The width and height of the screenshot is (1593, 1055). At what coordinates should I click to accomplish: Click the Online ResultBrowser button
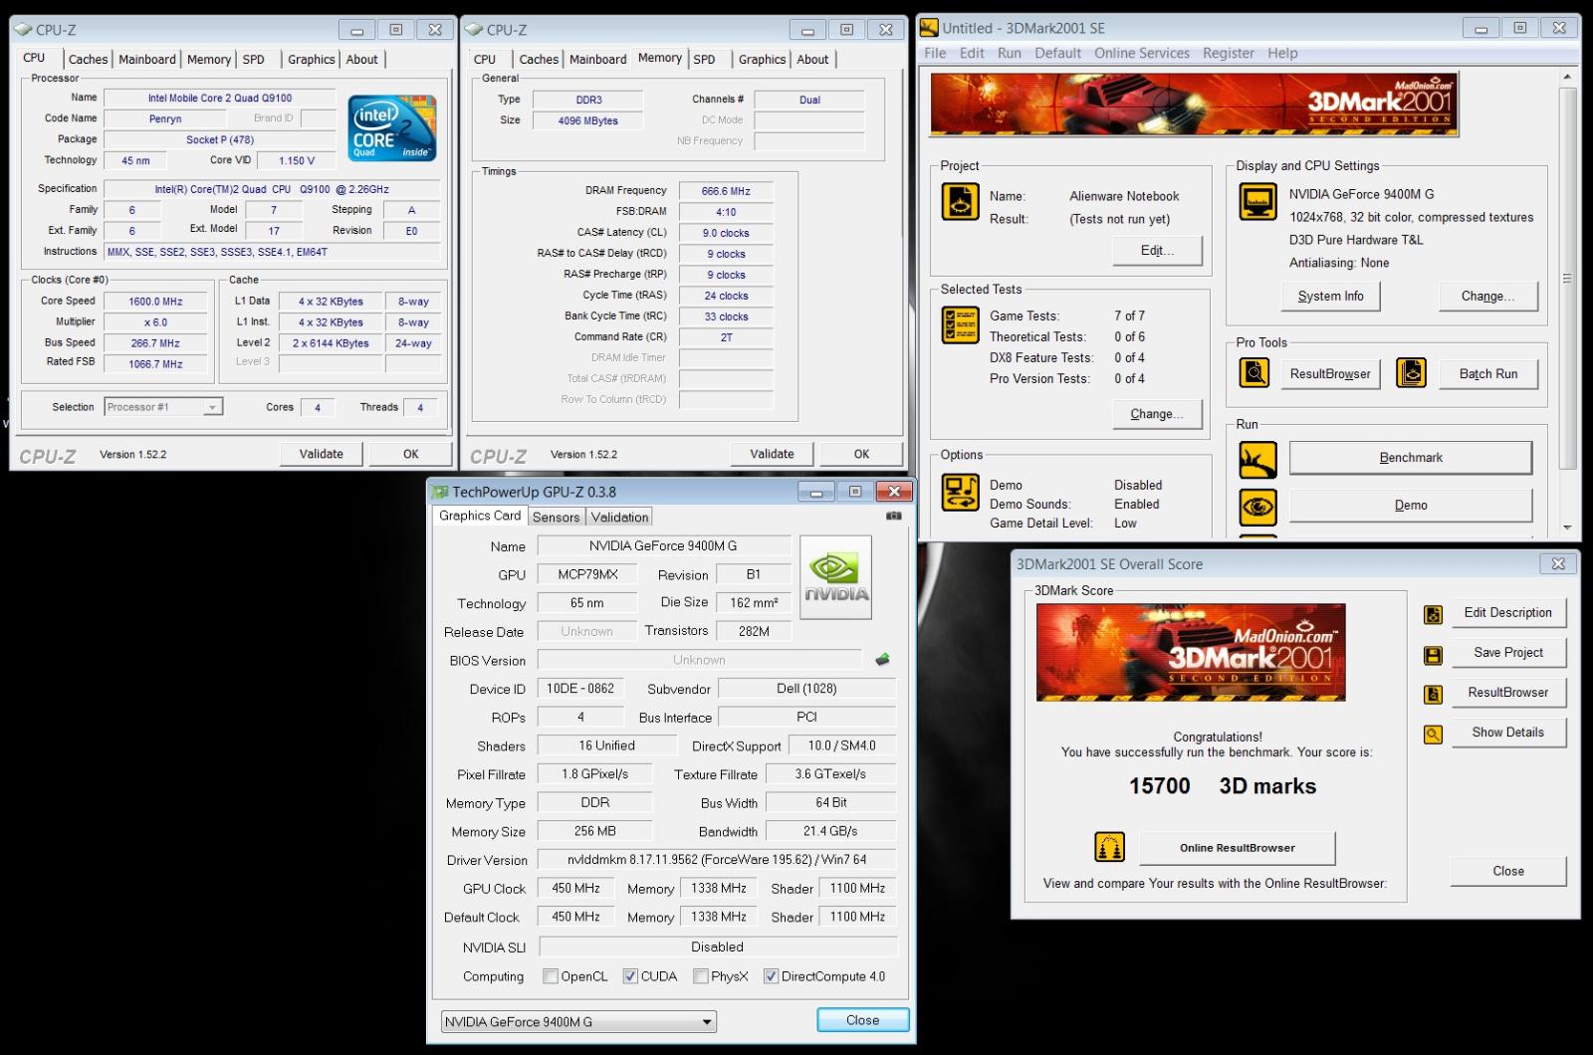click(1238, 848)
